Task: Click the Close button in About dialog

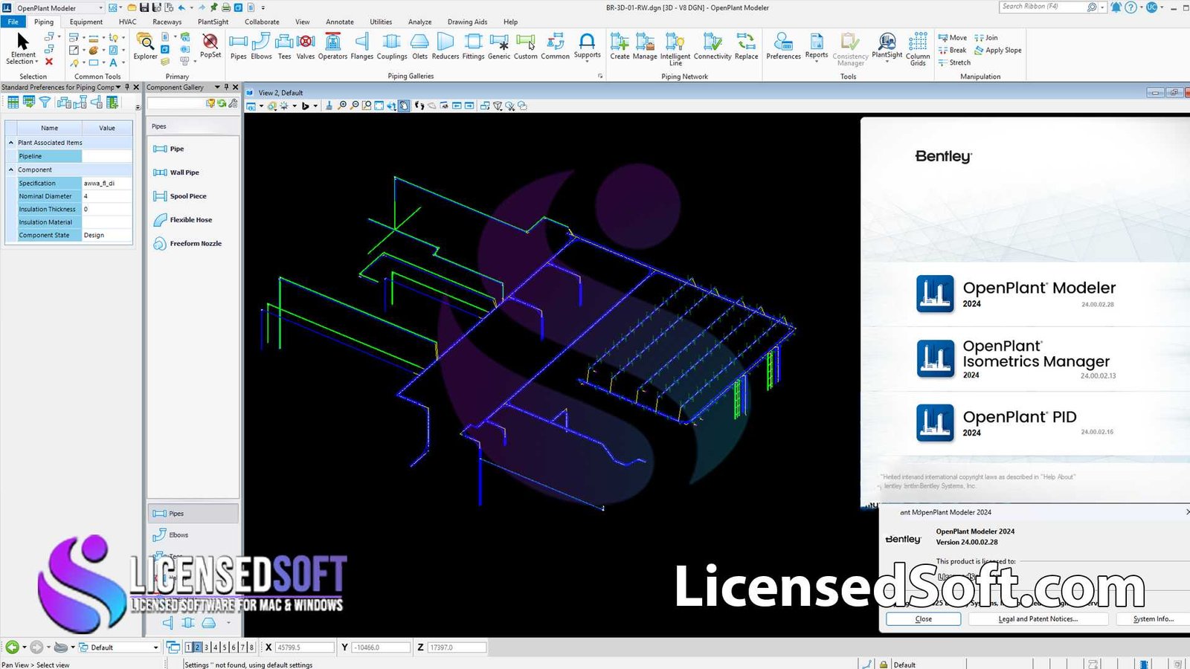Action: 923,618
